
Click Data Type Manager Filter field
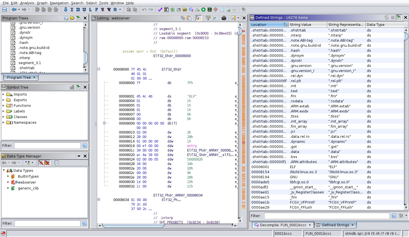tap(47, 223)
